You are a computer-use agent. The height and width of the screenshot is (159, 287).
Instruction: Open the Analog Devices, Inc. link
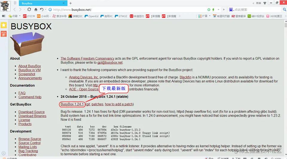84,77
